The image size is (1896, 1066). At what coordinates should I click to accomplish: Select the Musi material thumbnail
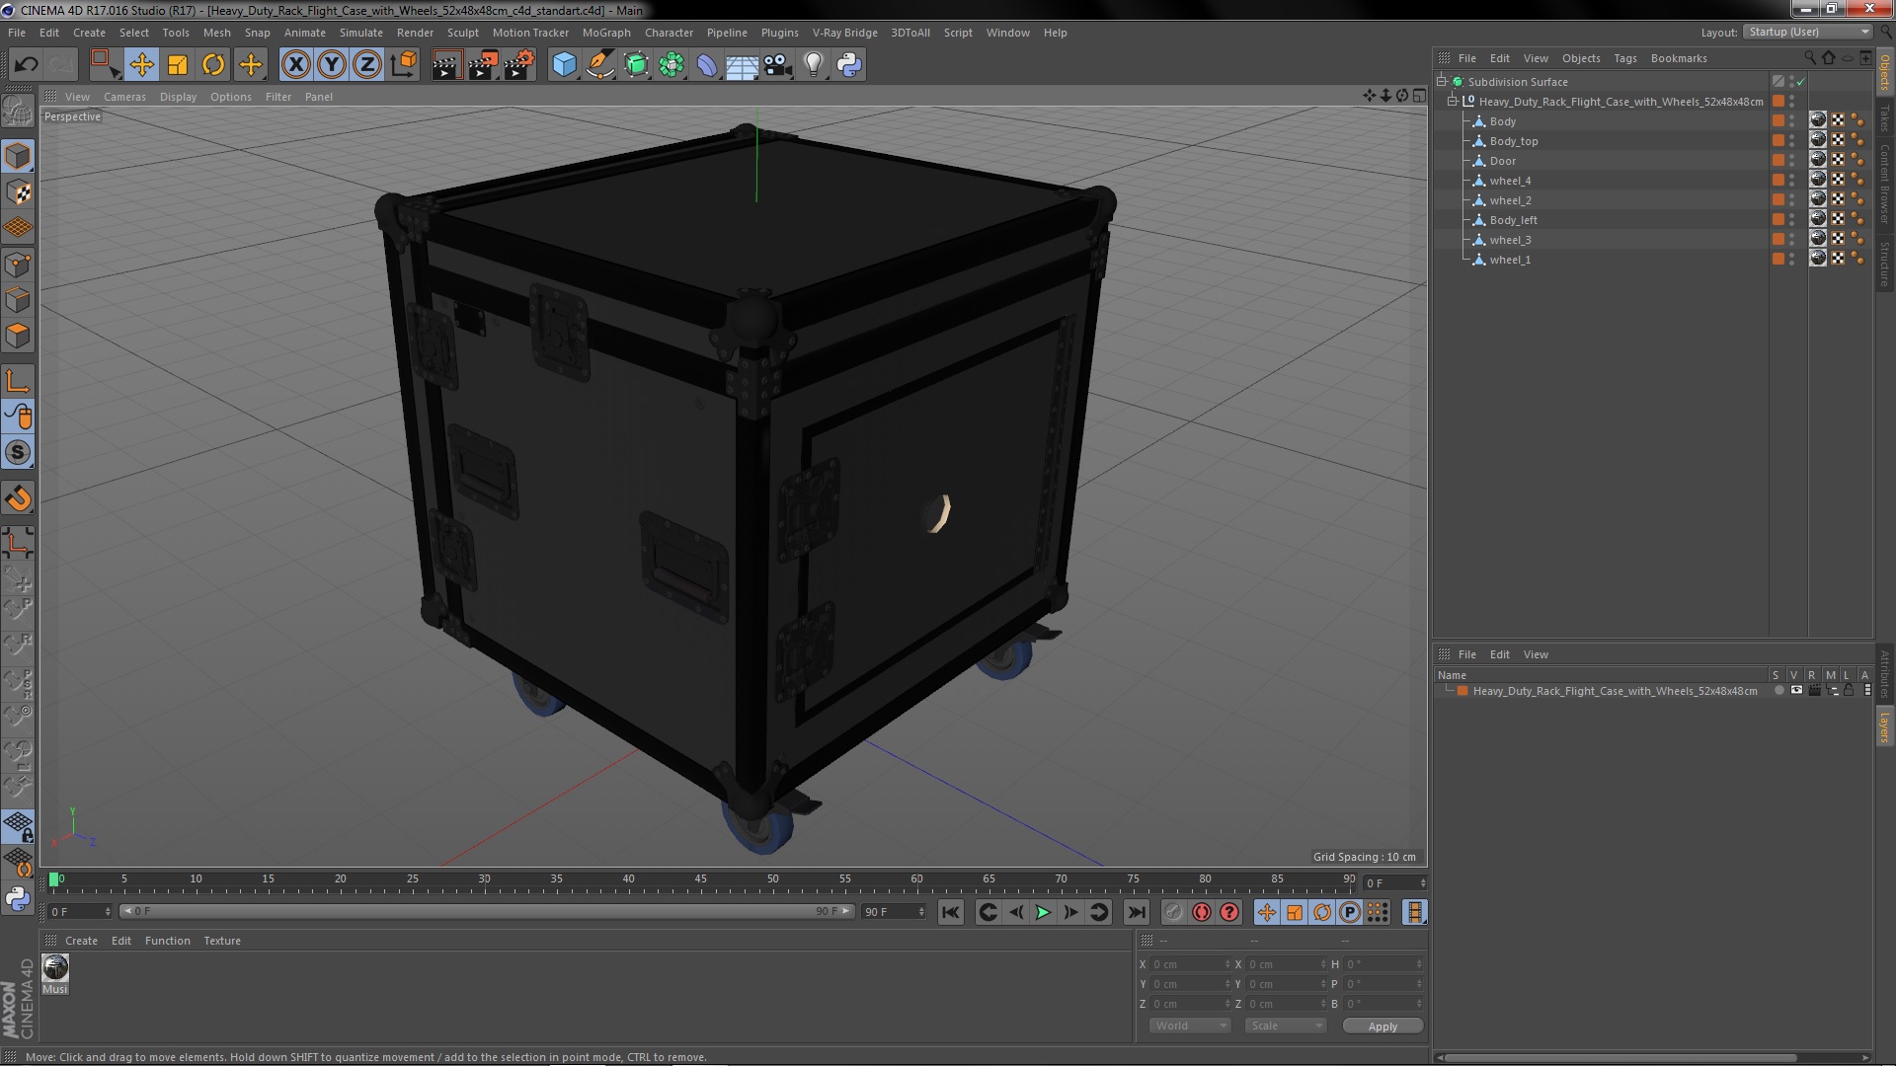pos(55,968)
